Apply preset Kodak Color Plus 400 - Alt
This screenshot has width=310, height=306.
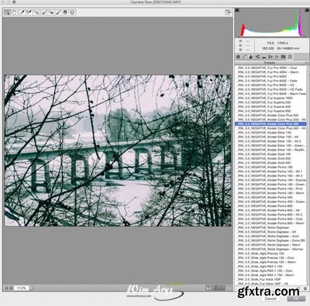pyautogui.click(x=271, y=128)
